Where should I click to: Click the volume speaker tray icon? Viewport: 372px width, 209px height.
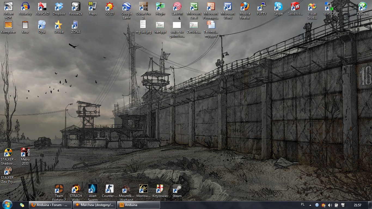(330, 205)
